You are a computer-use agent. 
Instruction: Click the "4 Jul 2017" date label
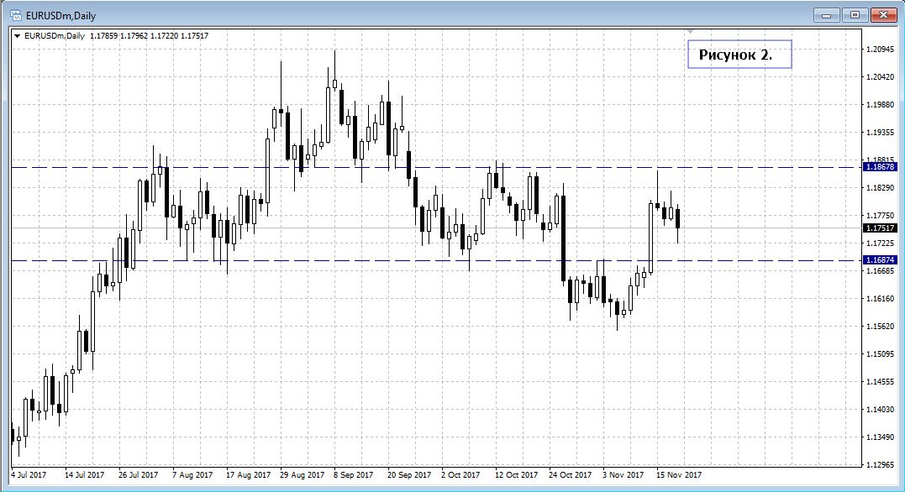(x=29, y=475)
